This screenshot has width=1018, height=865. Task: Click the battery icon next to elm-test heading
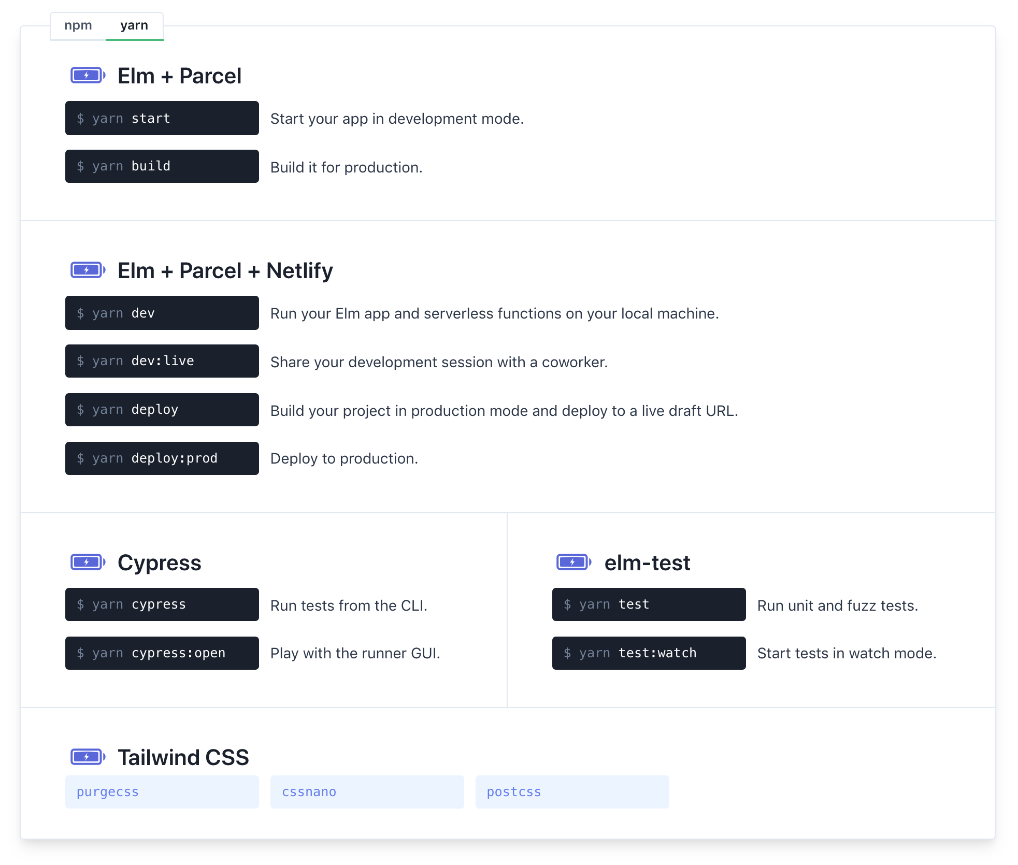573,561
